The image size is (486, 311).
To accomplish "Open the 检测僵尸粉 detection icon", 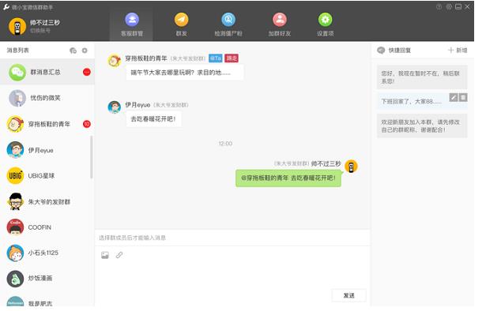I will click(x=228, y=20).
